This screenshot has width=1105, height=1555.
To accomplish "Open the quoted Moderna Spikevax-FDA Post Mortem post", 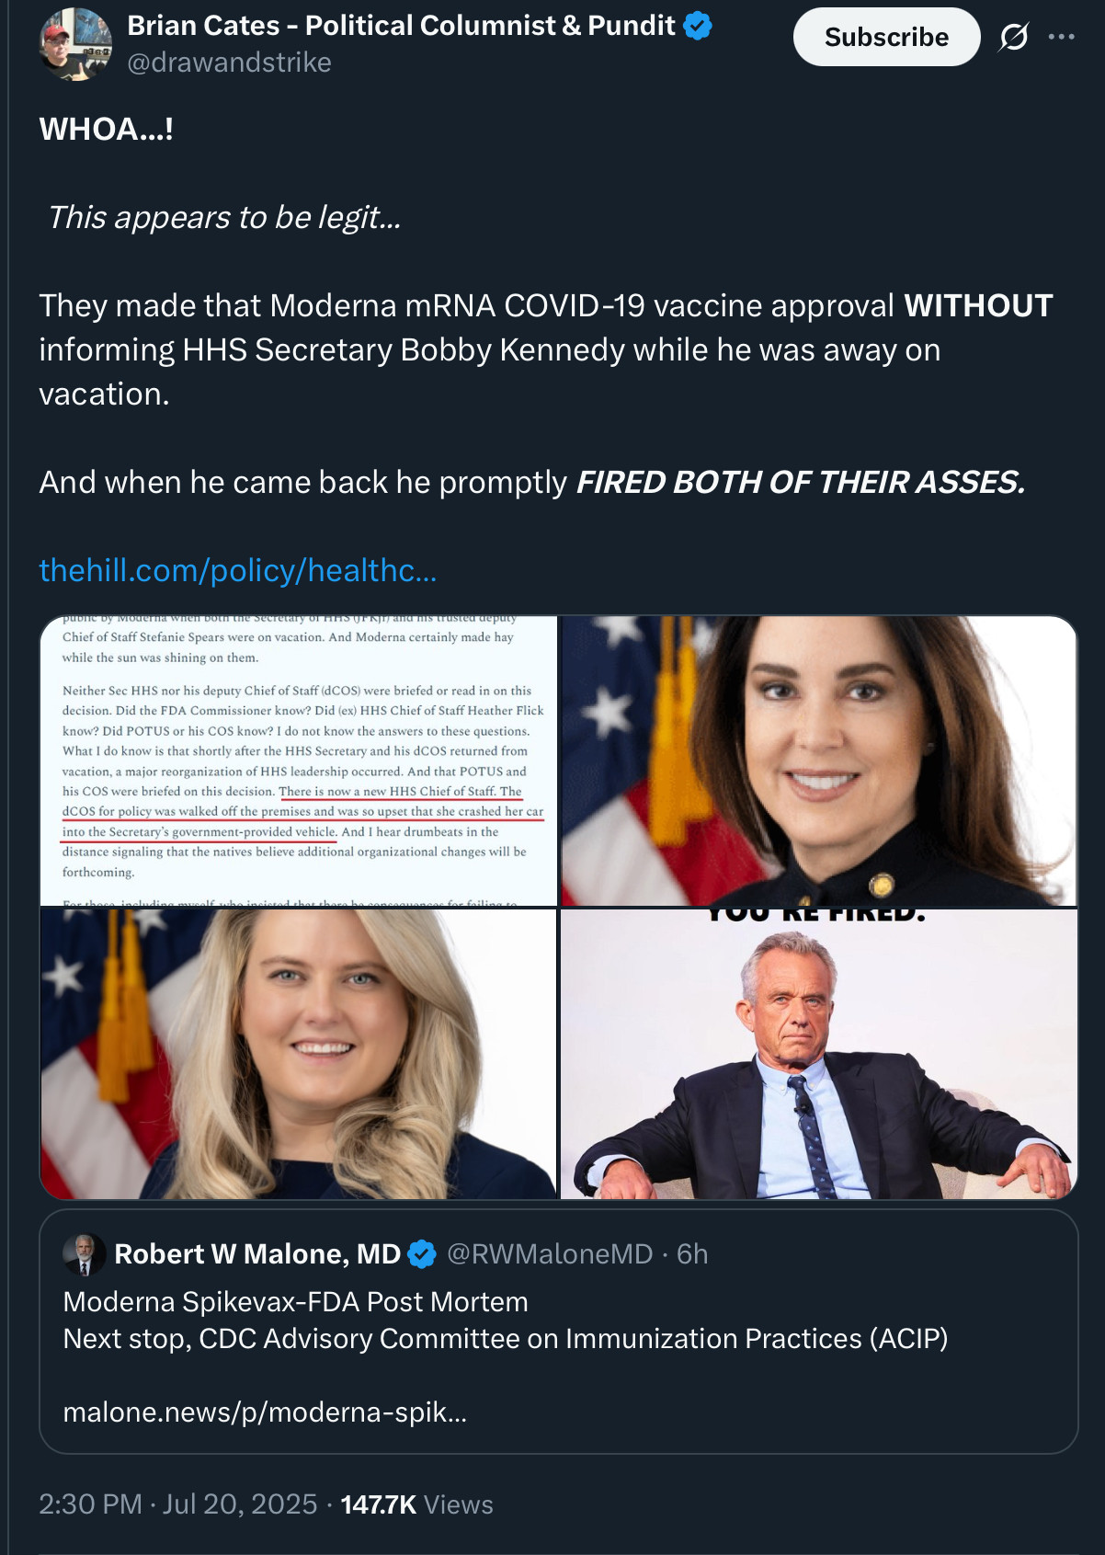I will [x=558, y=1332].
